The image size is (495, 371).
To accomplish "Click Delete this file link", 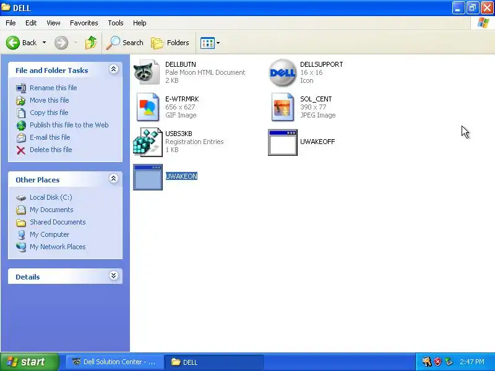I will (x=51, y=150).
